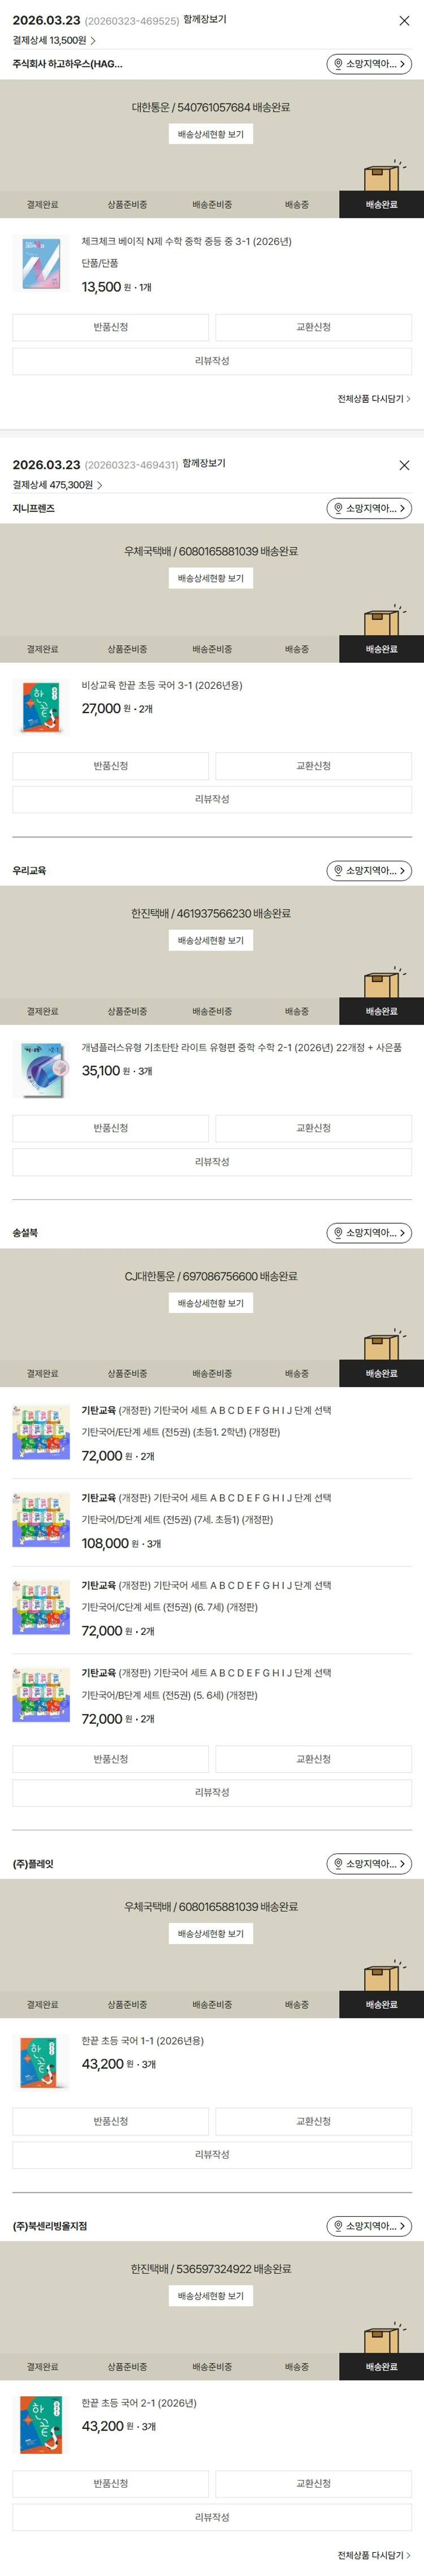Open 비상교육 한끝 초등 국어 3-1 thumbnail

[42, 707]
